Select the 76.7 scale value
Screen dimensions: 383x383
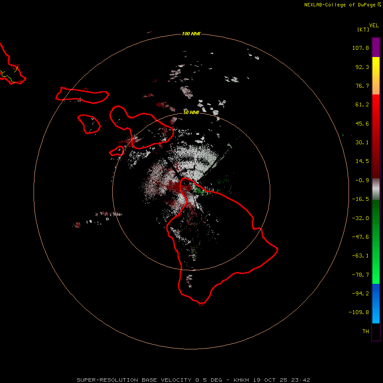(362, 86)
